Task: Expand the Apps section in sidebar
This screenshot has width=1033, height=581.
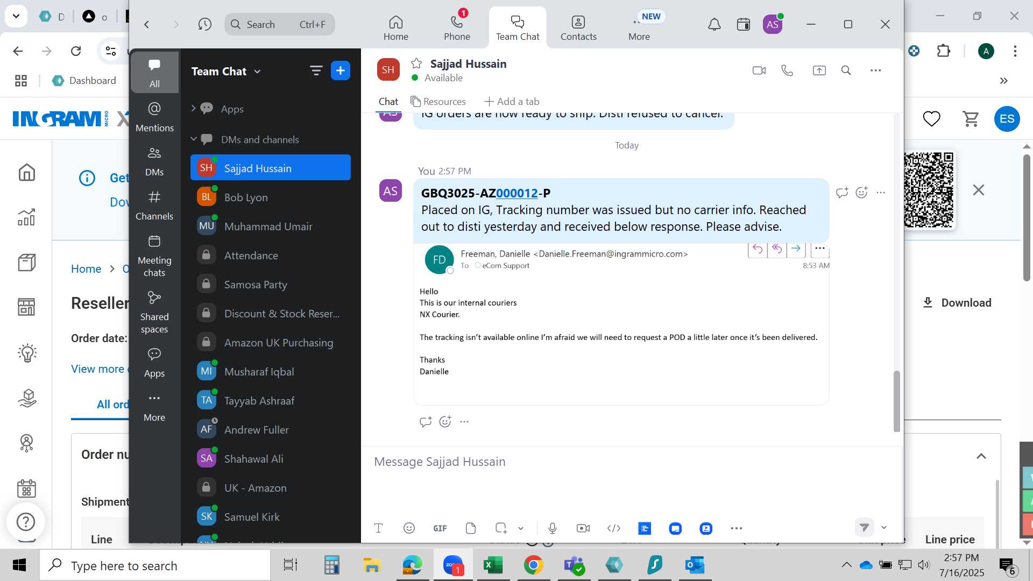Action: [x=194, y=109]
